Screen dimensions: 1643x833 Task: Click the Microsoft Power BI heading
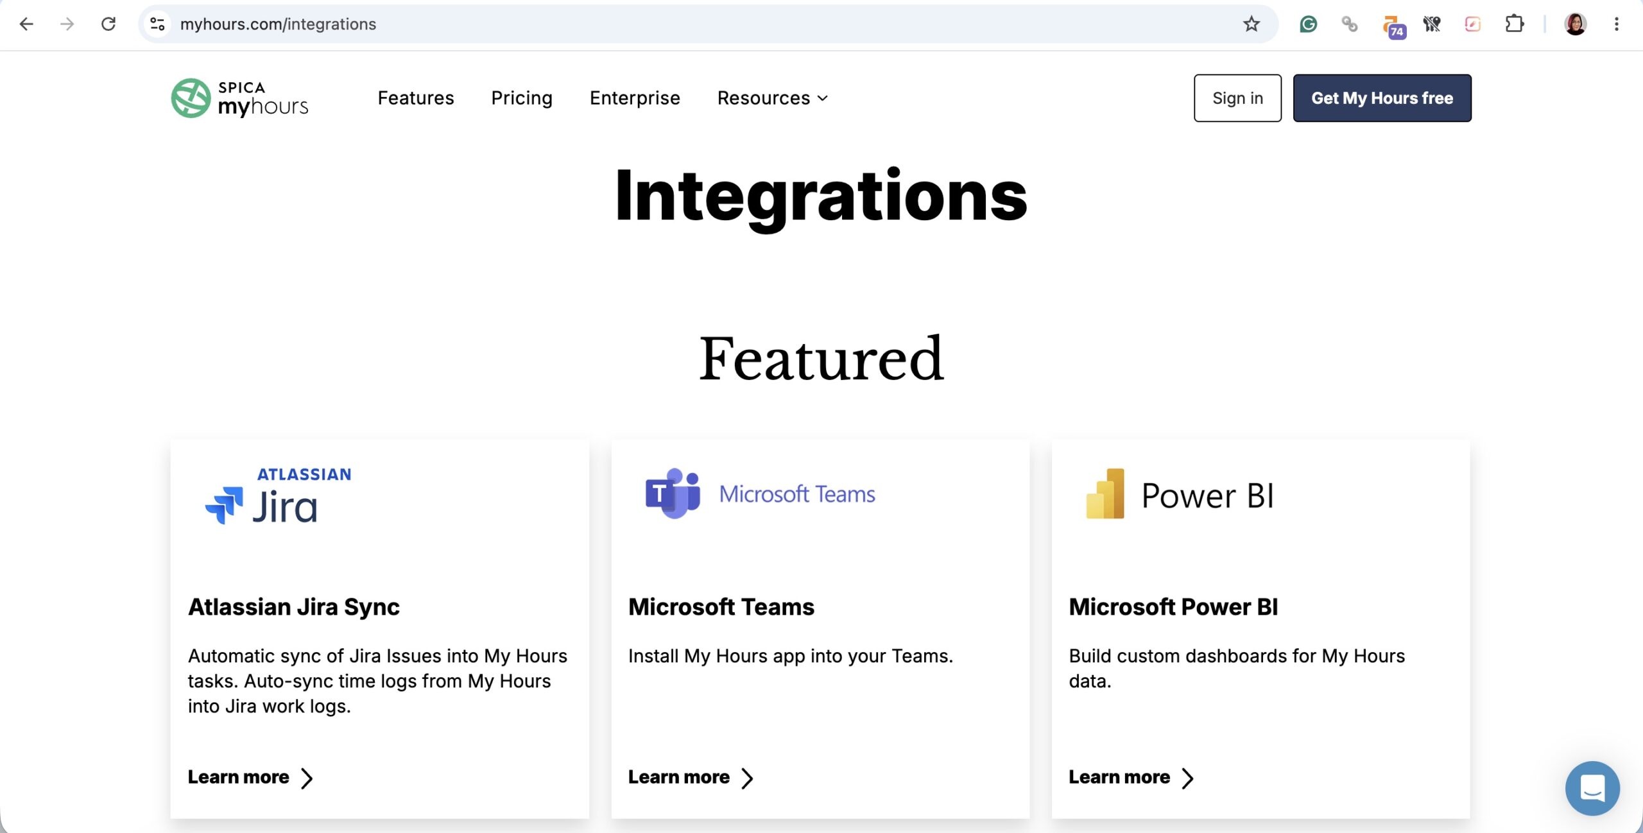point(1173,606)
